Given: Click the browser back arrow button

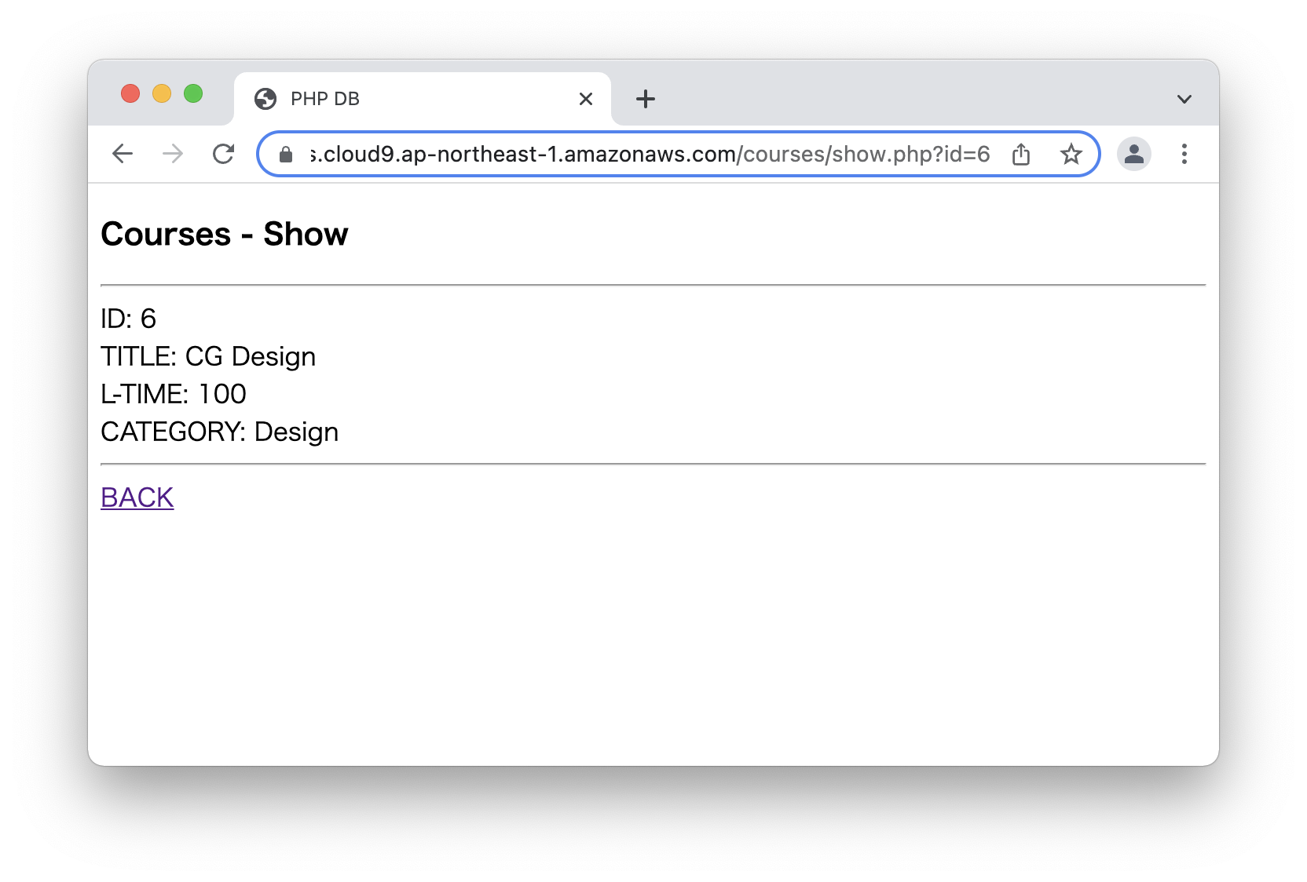Looking at the screenshot, I should click(x=123, y=154).
